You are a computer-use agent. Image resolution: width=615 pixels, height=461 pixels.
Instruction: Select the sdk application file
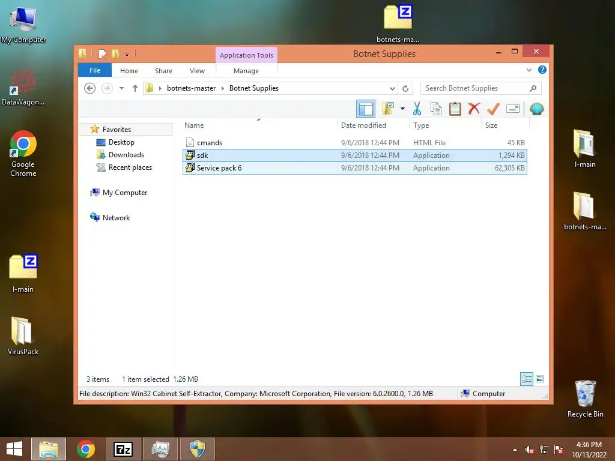point(354,155)
